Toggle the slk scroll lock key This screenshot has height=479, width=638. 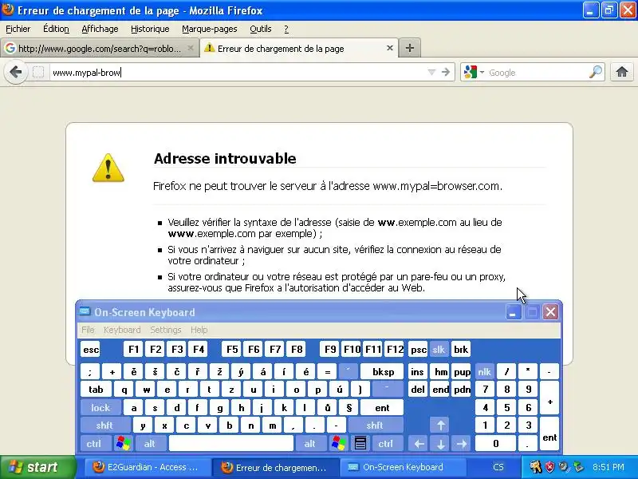point(439,350)
